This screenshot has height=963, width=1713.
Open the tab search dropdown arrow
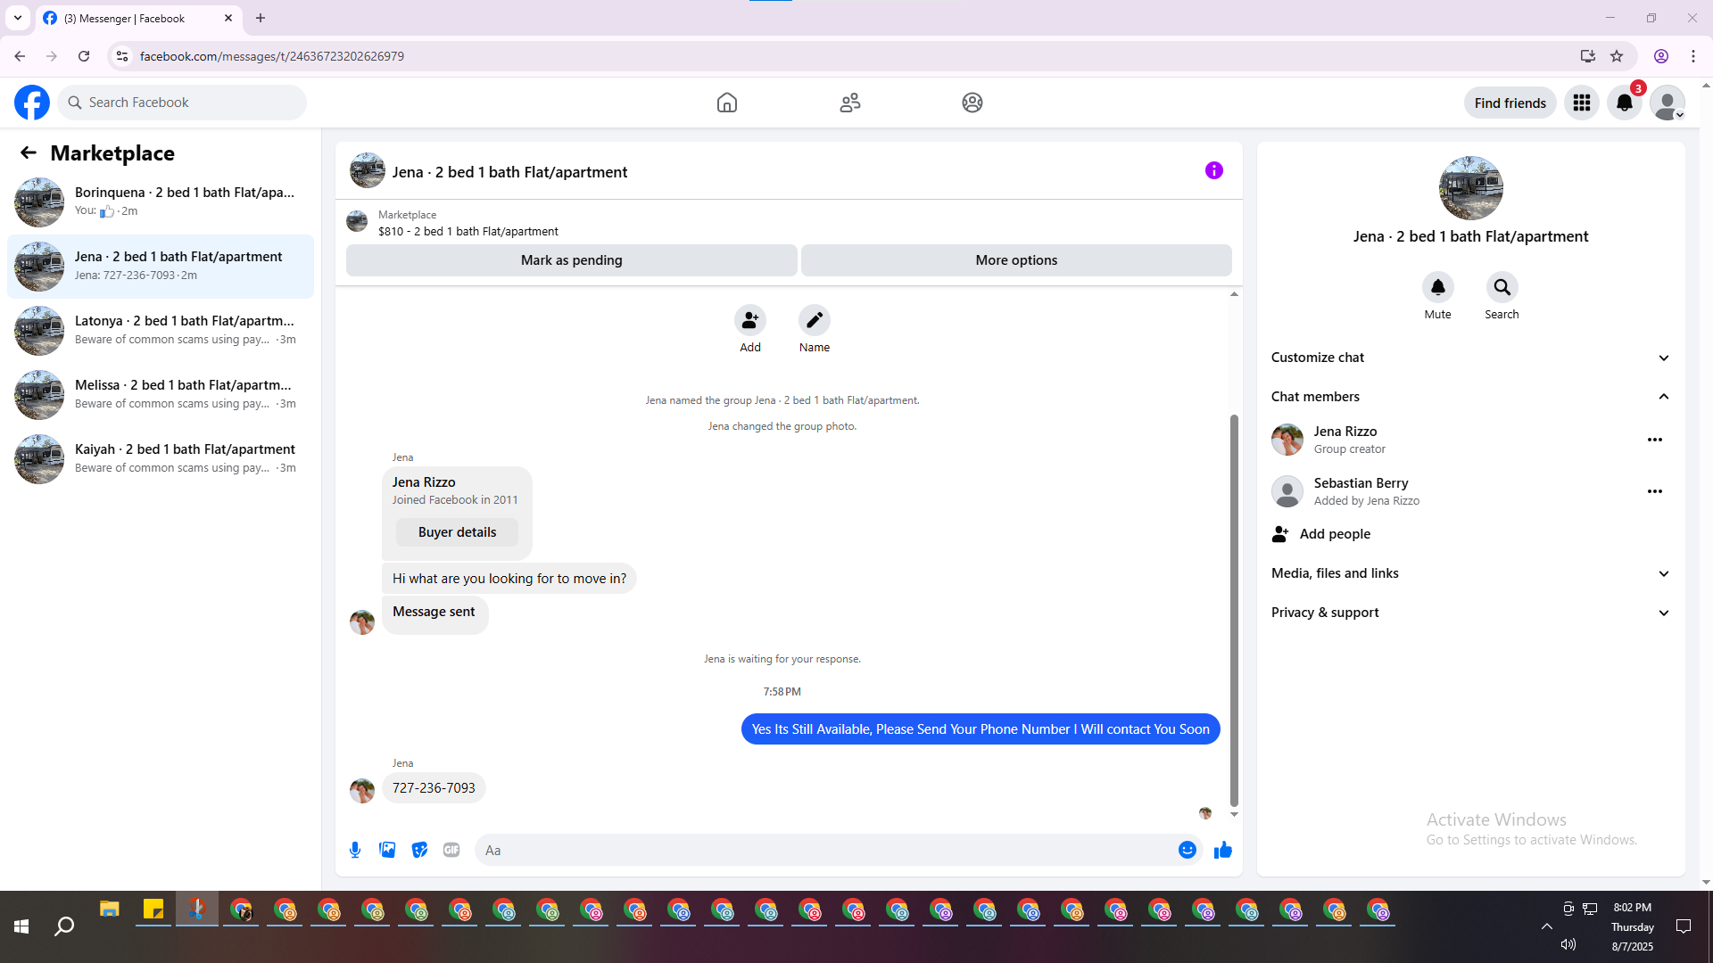pos(18,18)
